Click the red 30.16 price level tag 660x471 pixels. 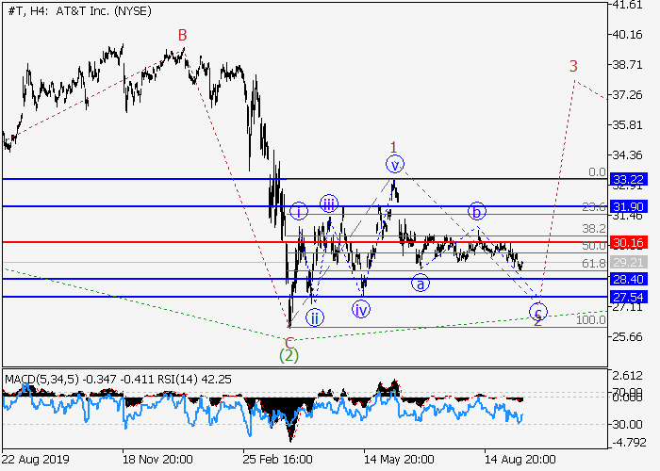pos(629,242)
